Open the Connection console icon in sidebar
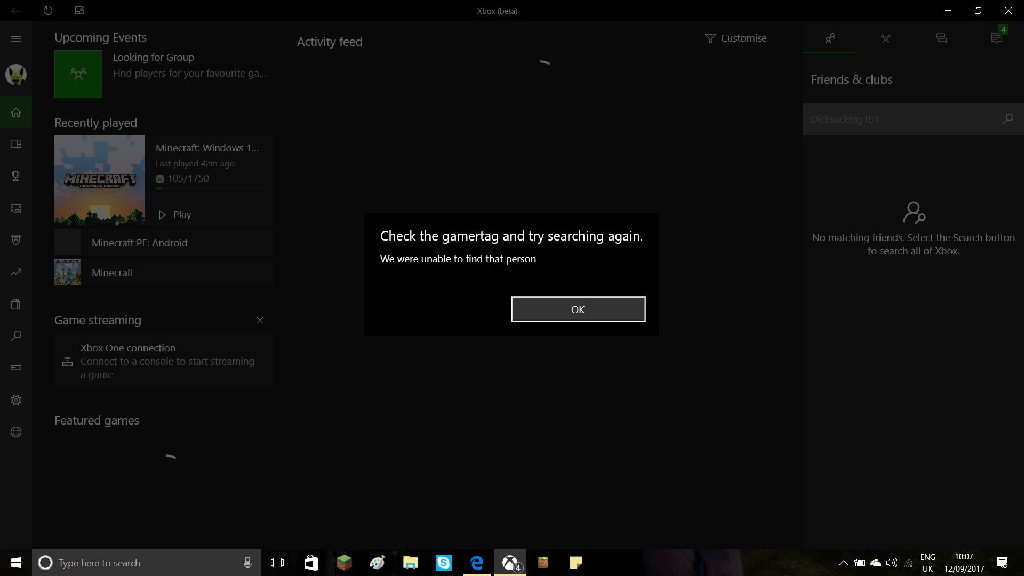The image size is (1024, 576). pyautogui.click(x=16, y=368)
